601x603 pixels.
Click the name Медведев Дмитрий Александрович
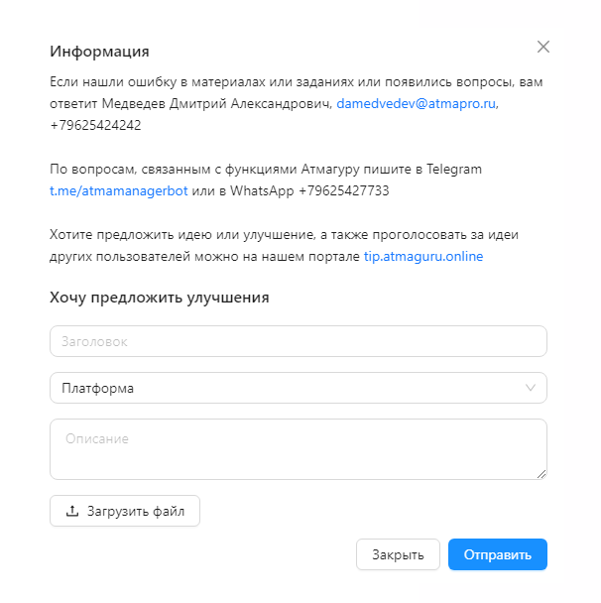coord(216,103)
